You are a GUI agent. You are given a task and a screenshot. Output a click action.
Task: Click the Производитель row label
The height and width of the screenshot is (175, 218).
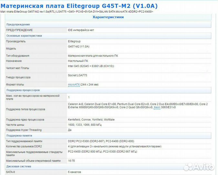16,41
